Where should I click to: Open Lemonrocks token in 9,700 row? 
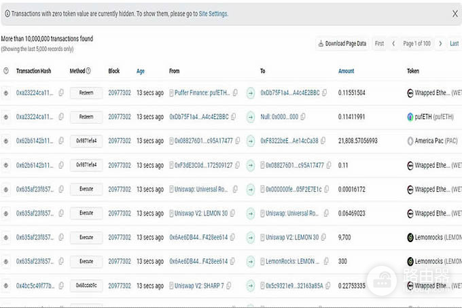[434, 237]
